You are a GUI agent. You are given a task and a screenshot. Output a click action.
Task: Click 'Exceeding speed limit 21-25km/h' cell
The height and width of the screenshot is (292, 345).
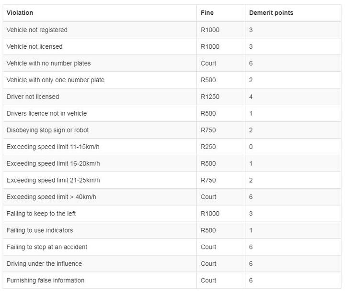[53, 180]
